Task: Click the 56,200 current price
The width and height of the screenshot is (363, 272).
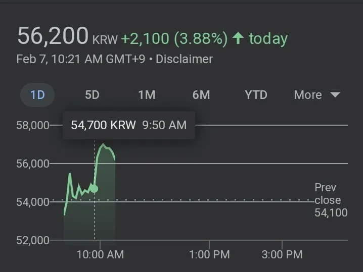Action: click(53, 36)
